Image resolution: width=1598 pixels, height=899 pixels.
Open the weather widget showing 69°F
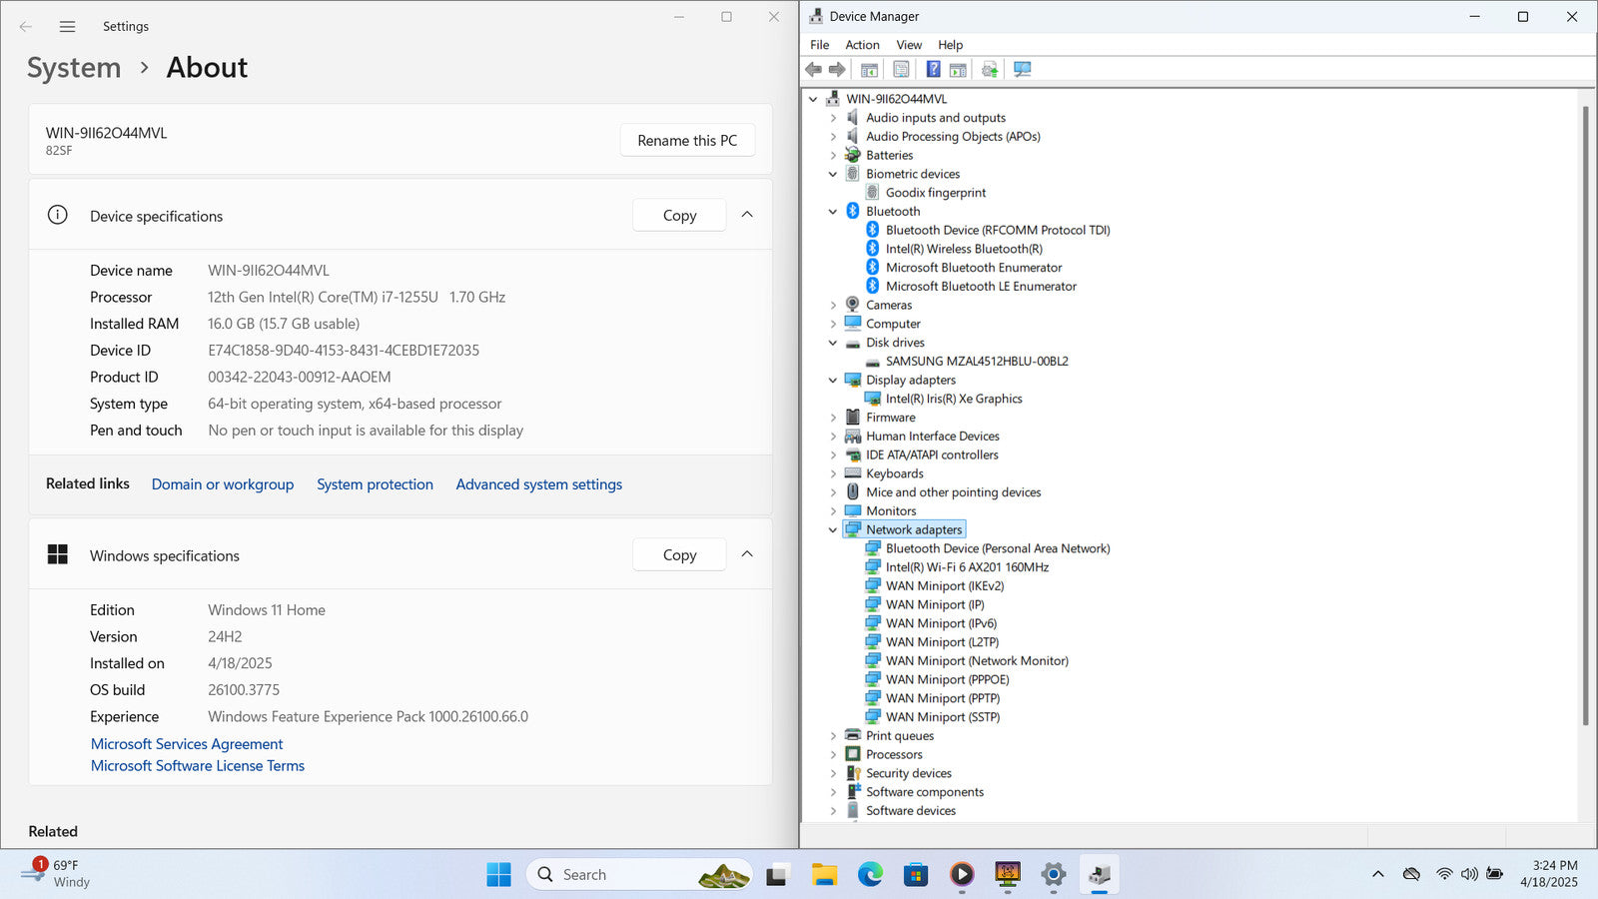(57, 874)
